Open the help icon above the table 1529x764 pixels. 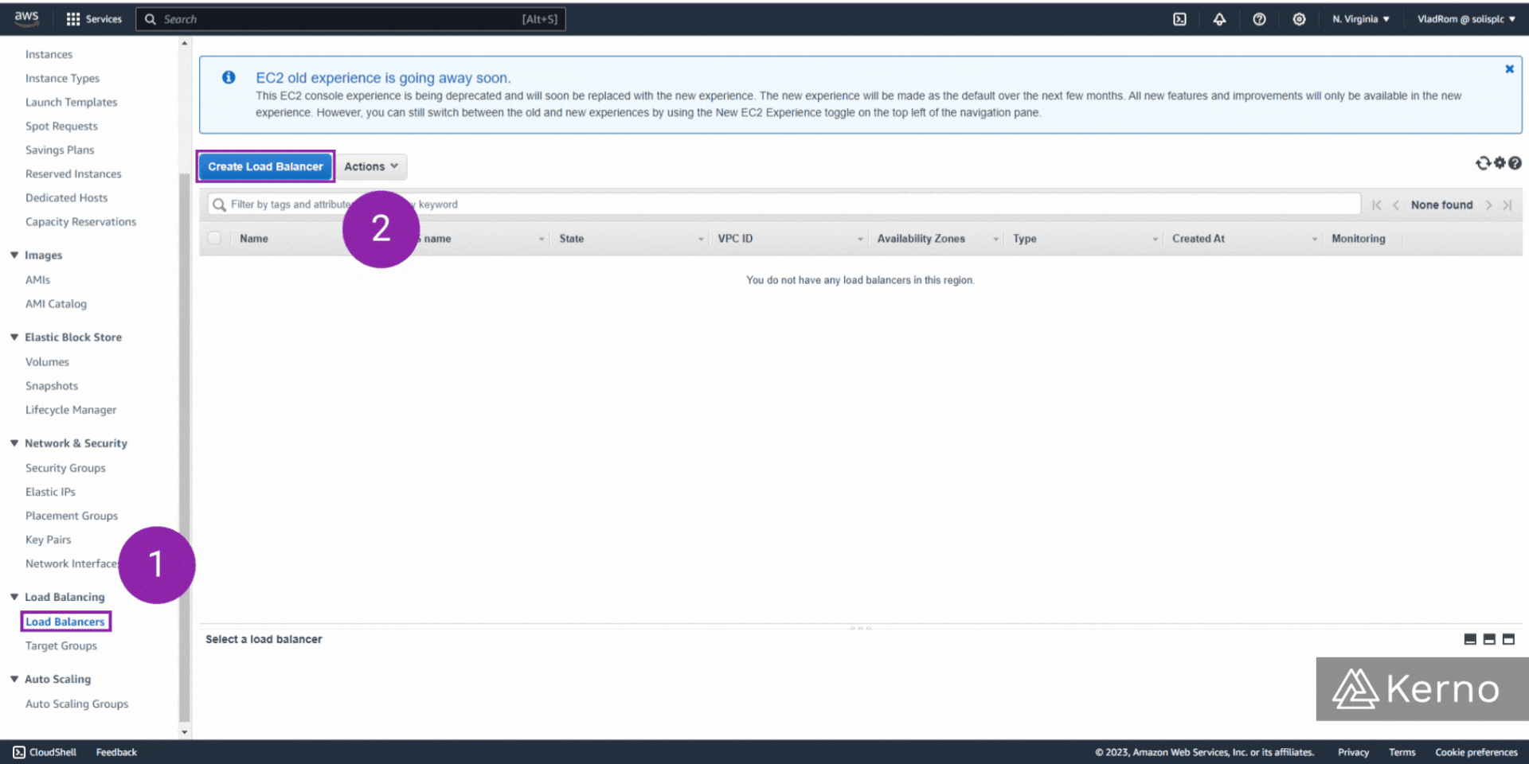pos(1515,163)
